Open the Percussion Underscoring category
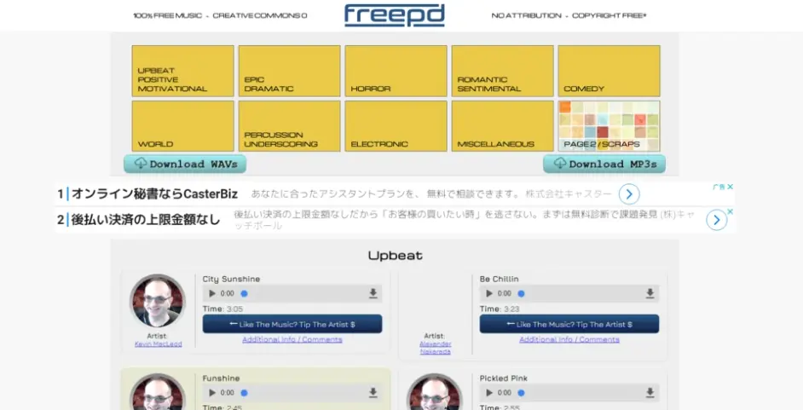The image size is (803, 410). [x=289, y=126]
